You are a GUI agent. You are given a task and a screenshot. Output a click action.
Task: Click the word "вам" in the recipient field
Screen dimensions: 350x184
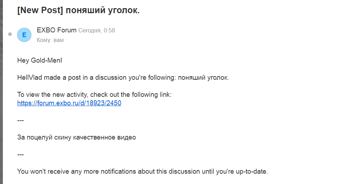click(59, 40)
